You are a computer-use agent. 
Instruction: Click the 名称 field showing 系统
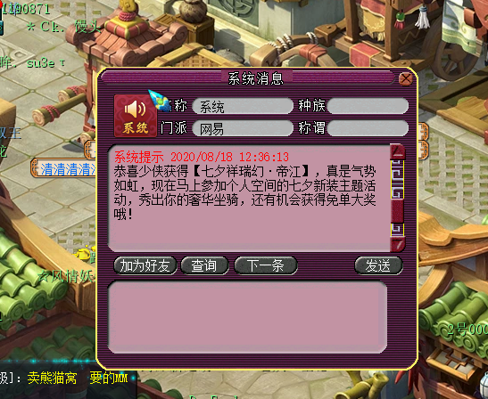[243, 106]
